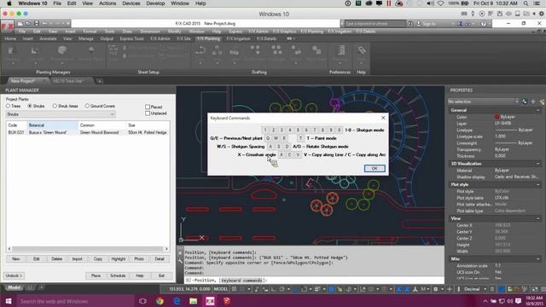Click the Highlight button in Plant Manager
The image size is (546, 307).
click(x=119, y=259)
